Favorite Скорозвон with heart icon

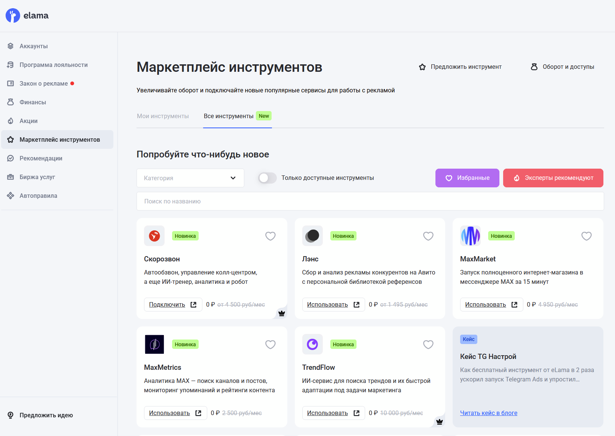coord(270,236)
